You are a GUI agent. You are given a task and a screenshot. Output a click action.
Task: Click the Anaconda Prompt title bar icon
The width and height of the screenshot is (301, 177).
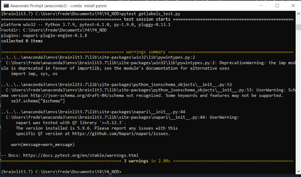(7, 6)
